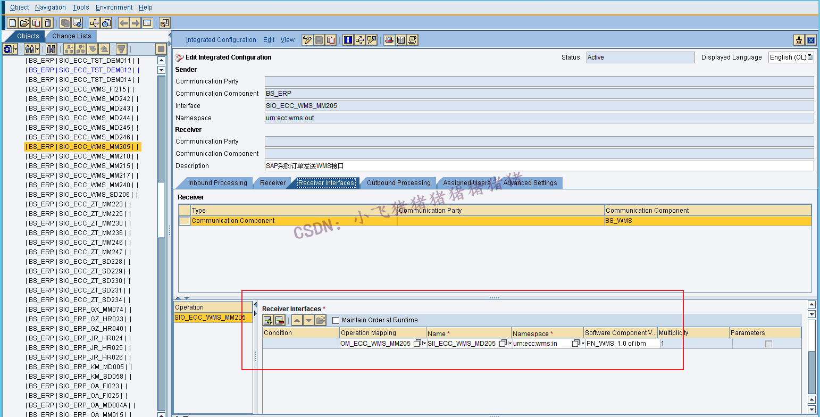Close the editor with the blue X button
820x417 pixels.
pos(810,40)
